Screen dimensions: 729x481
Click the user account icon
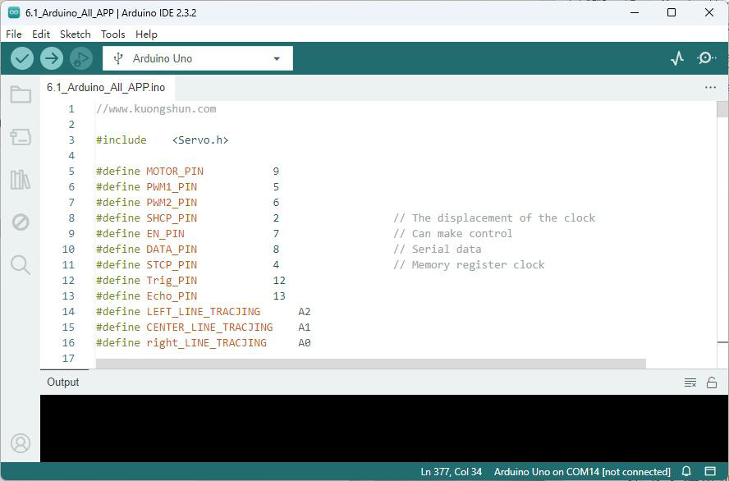[x=21, y=443]
